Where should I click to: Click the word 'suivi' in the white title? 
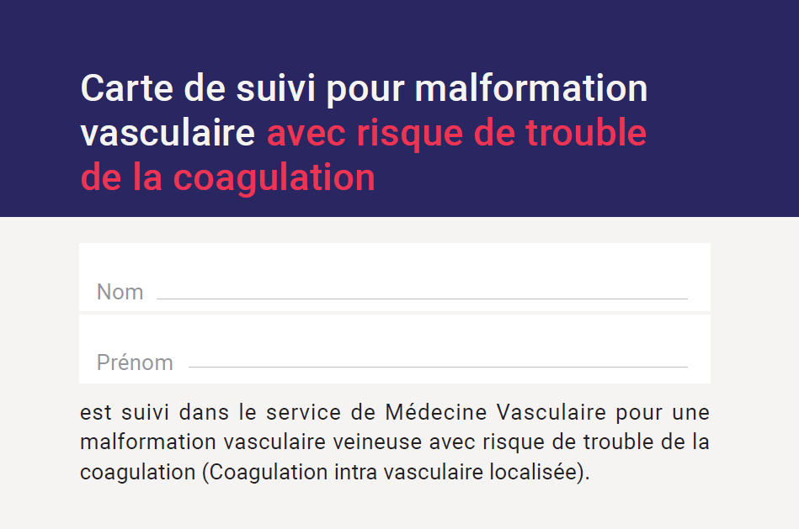point(275,88)
